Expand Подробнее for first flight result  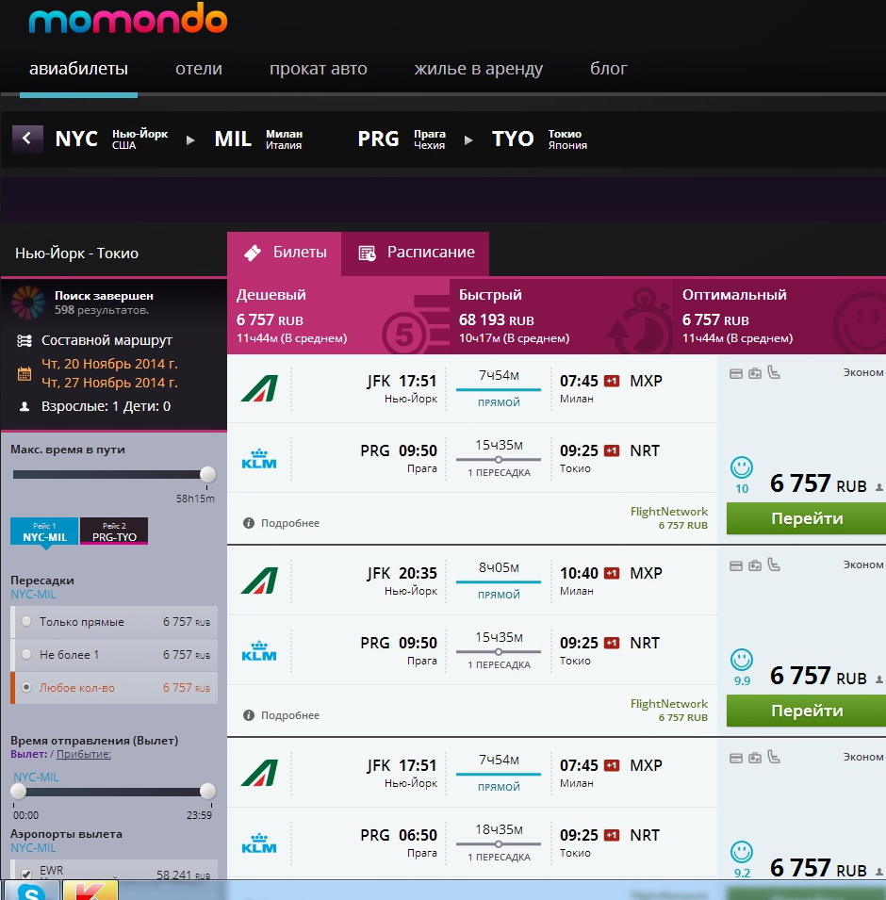click(290, 523)
